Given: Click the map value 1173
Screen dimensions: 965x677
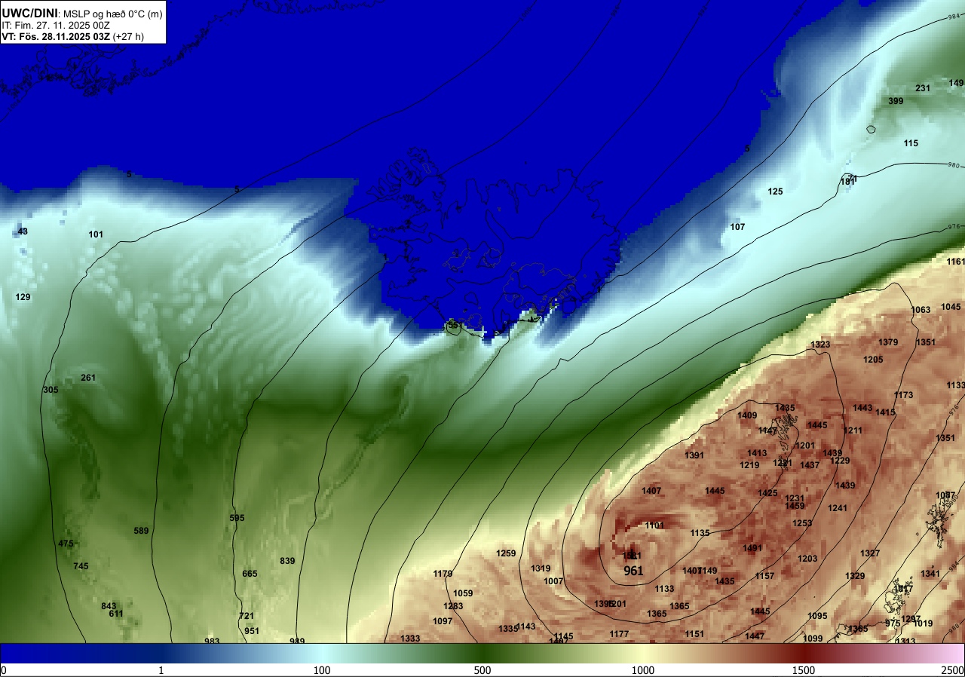Looking at the screenshot, I should [x=903, y=395].
